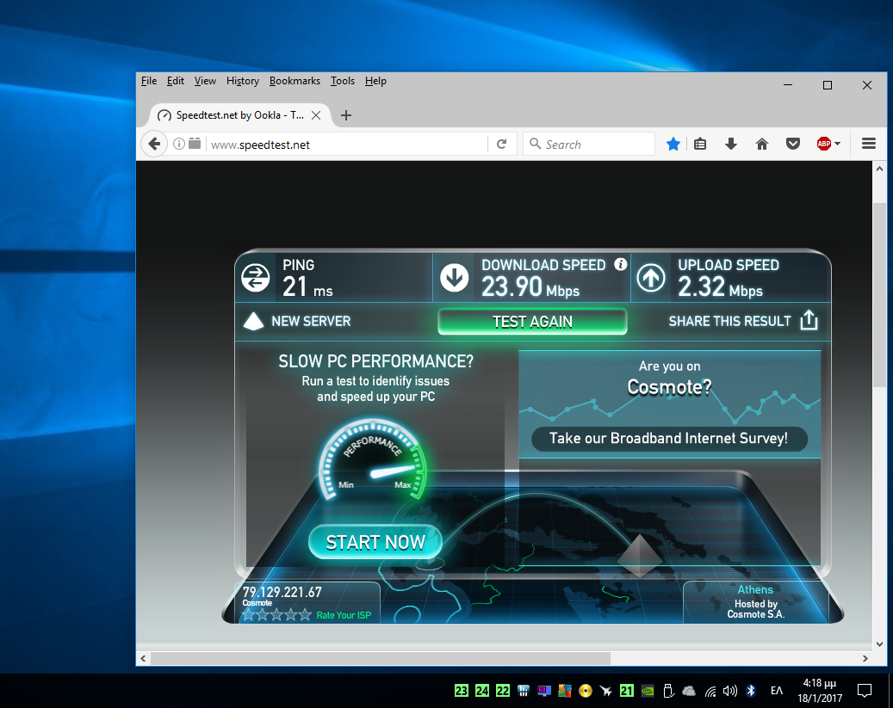Image resolution: width=893 pixels, height=708 pixels.
Task: Click the share result upload icon
Action: coord(809,320)
